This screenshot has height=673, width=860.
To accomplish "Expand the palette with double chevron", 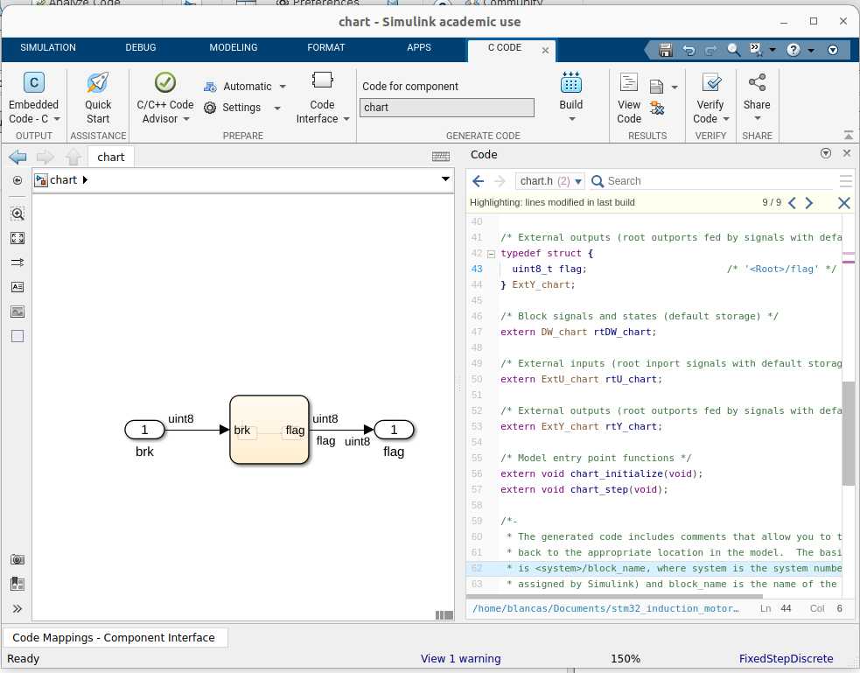I will 17,608.
